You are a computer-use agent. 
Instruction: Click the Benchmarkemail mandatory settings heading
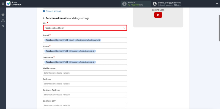66,18
